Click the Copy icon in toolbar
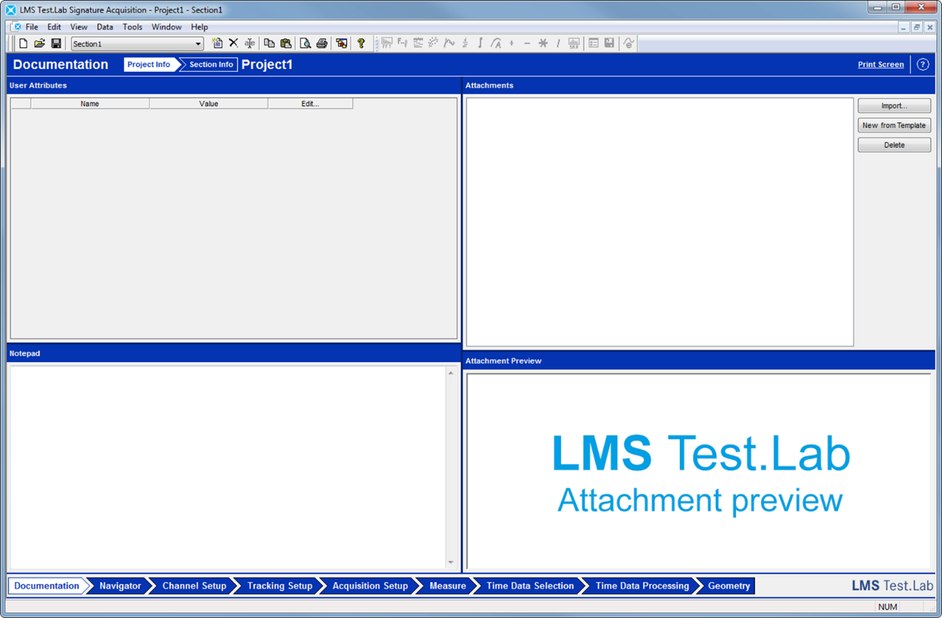 pyautogui.click(x=269, y=43)
